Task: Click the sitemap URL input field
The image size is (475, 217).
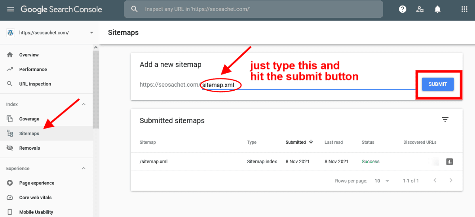Action: coord(309,85)
